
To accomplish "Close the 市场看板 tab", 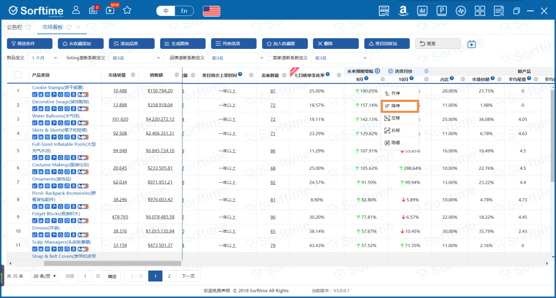I will 78,27.
